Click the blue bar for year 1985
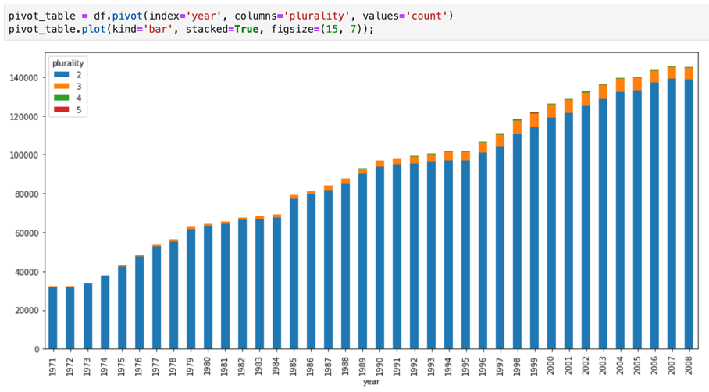Screen dimensions: 709x392 (294, 273)
